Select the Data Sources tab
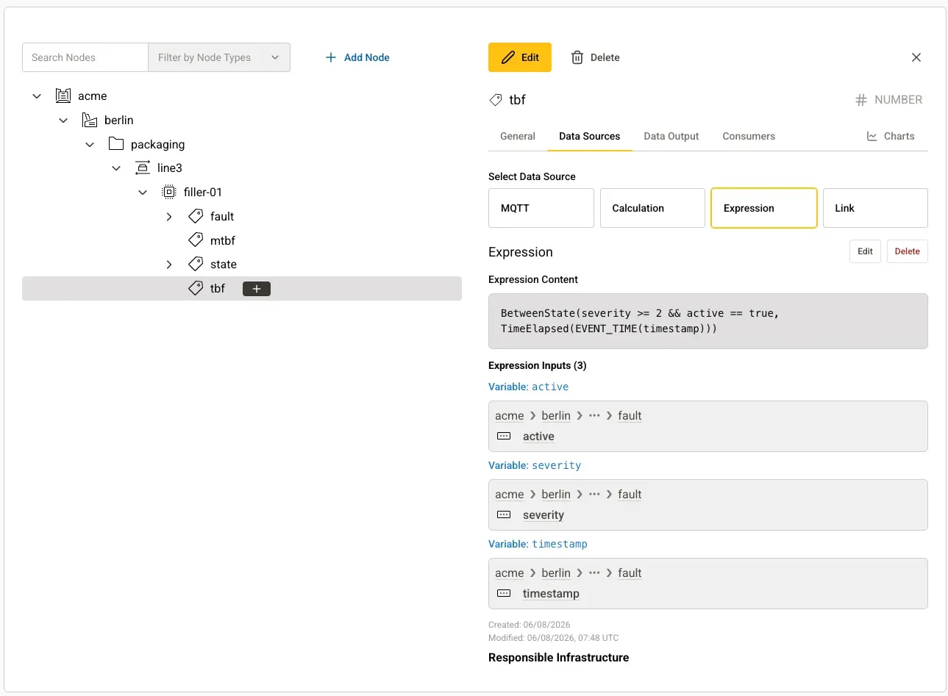The image size is (948, 696). click(x=589, y=136)
